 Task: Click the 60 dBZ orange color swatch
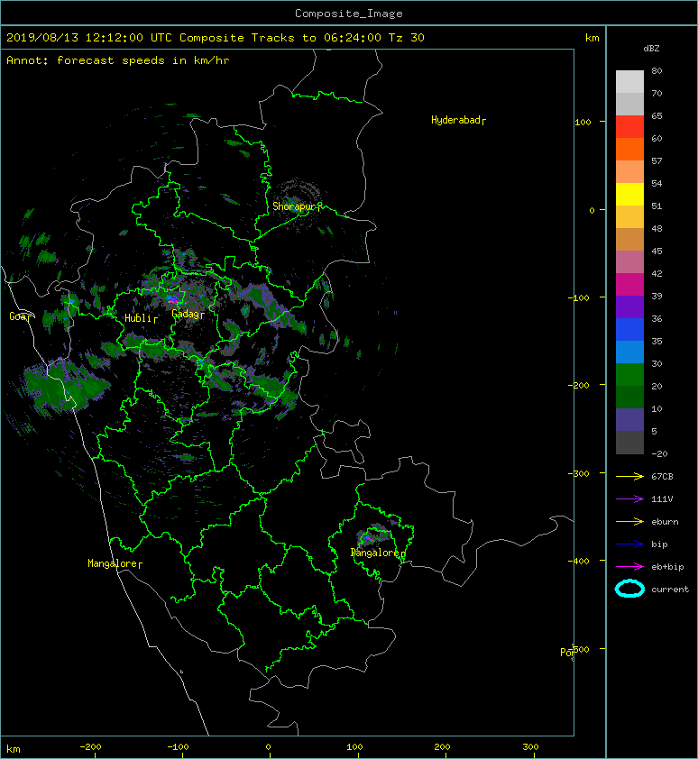(x=629, y=149)
